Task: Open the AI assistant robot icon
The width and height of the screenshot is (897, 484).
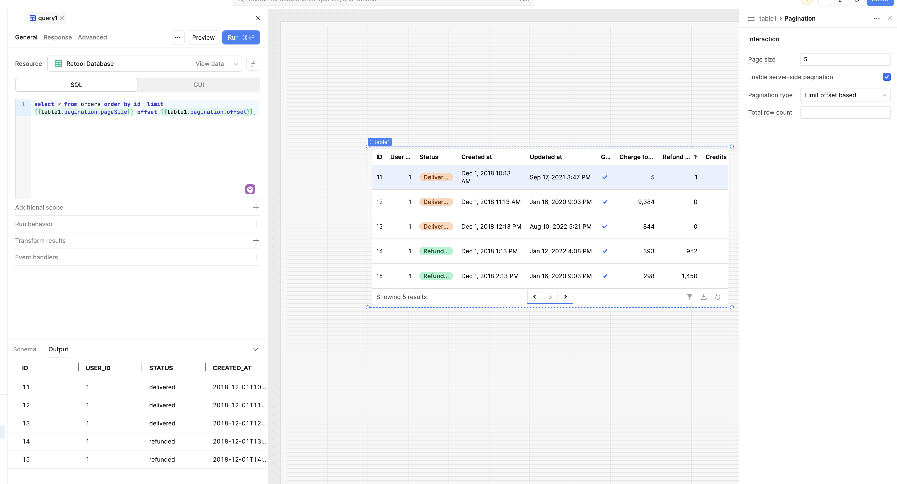Action: (x=250, y=189)
